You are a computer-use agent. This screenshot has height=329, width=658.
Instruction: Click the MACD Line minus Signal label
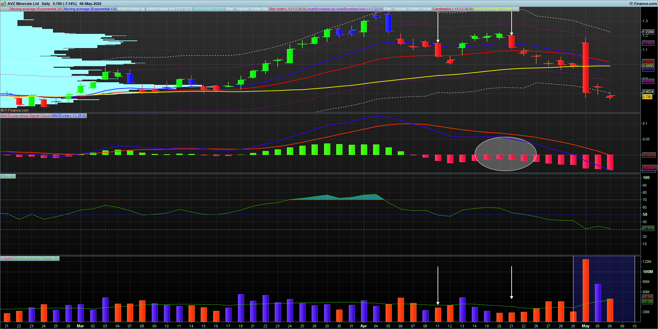20,116
